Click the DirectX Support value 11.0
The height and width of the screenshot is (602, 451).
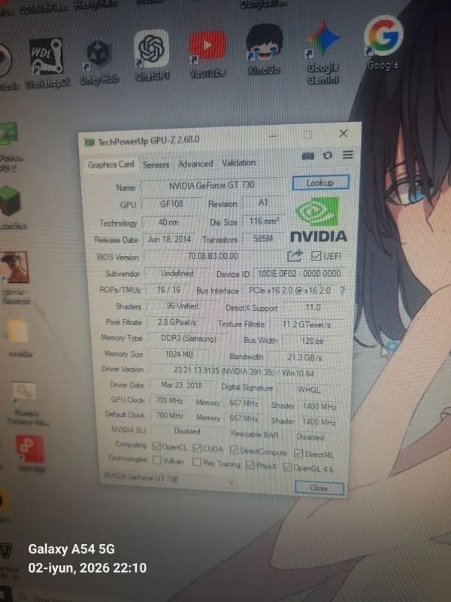pos(313,308)
